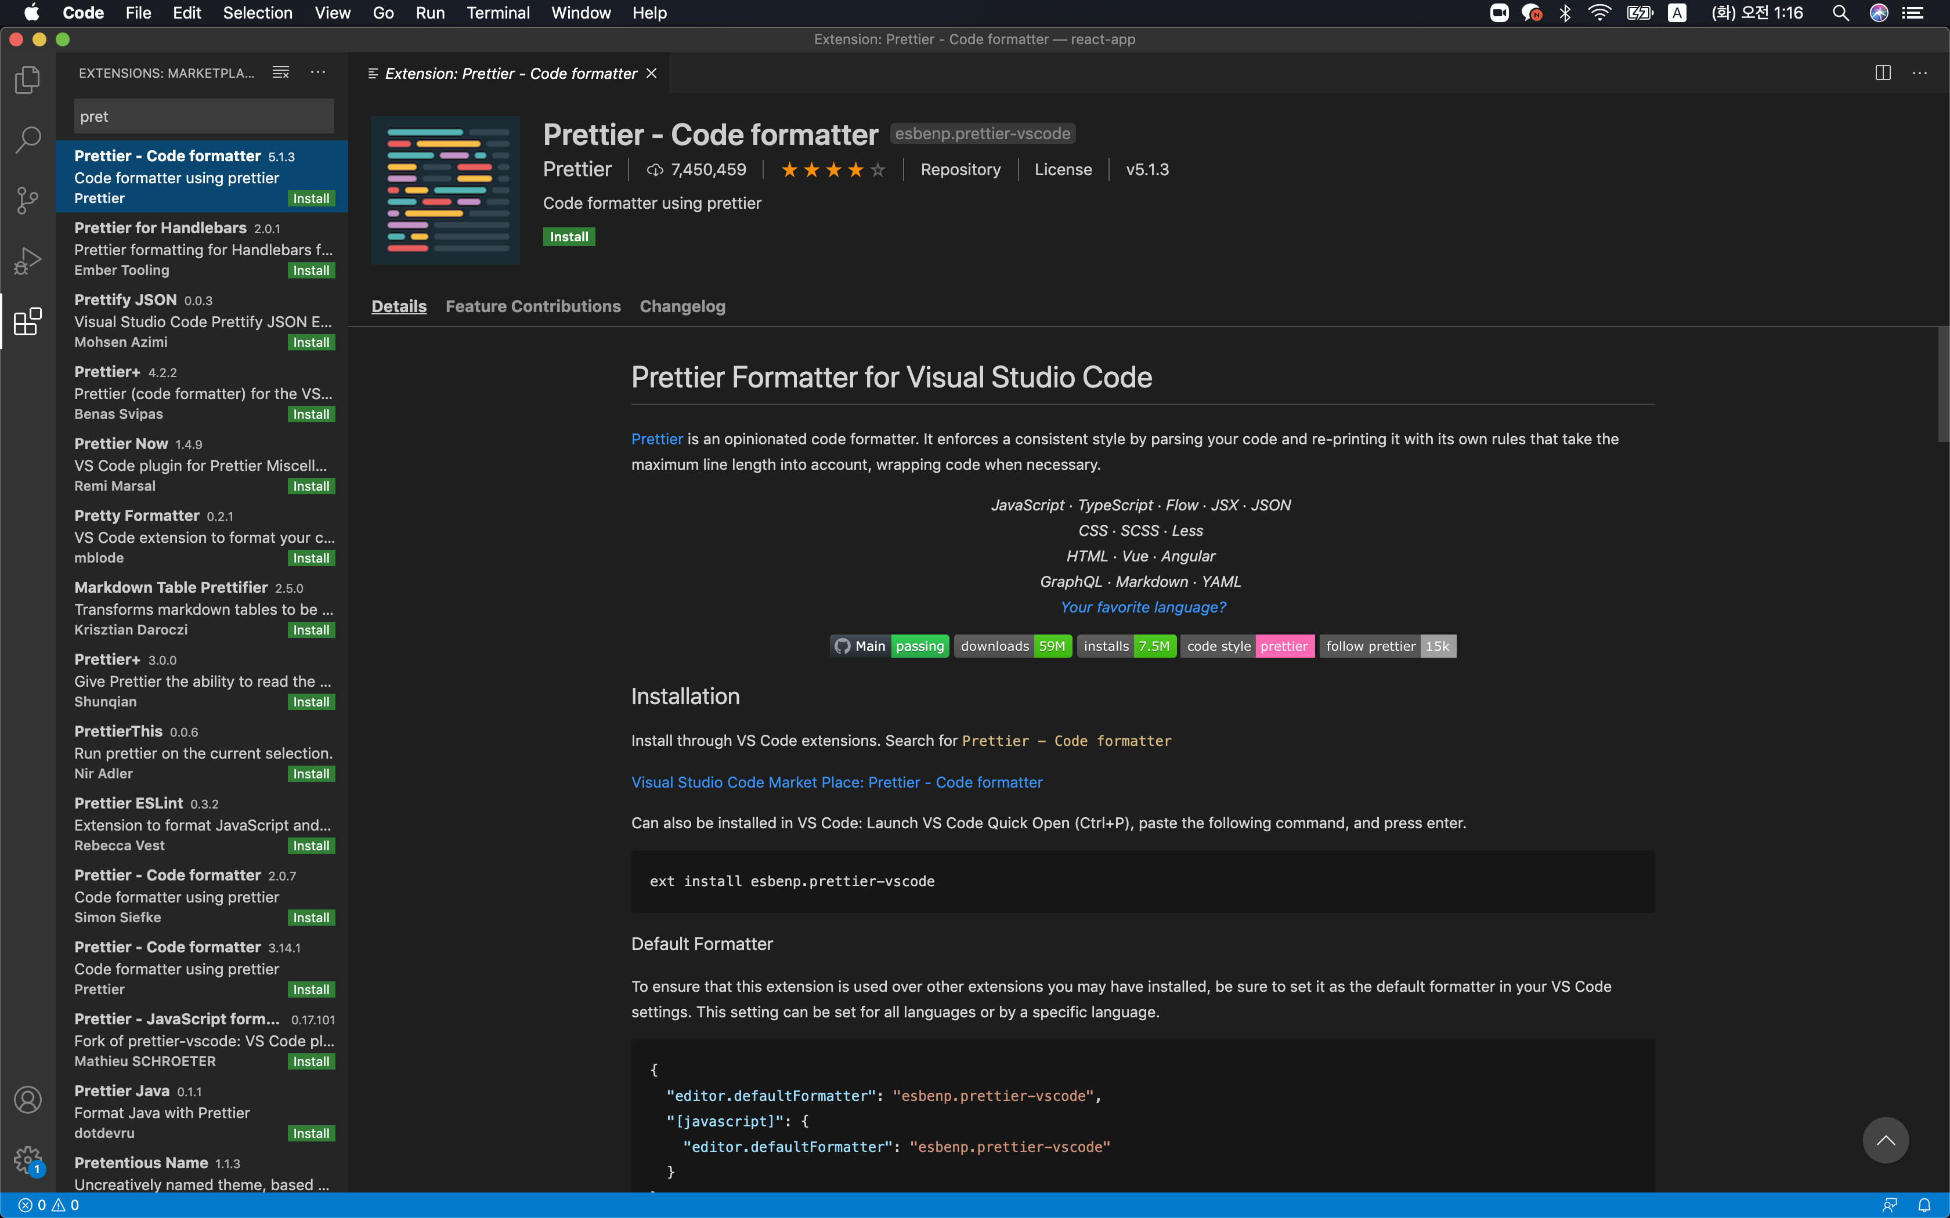The image size is (1950, 1218).
Task: Click the extension rating stars
Action: [x=833, y=169]
